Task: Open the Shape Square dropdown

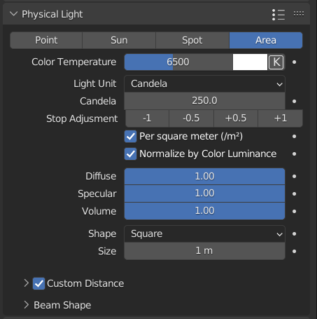Action: tap(204, 233)
